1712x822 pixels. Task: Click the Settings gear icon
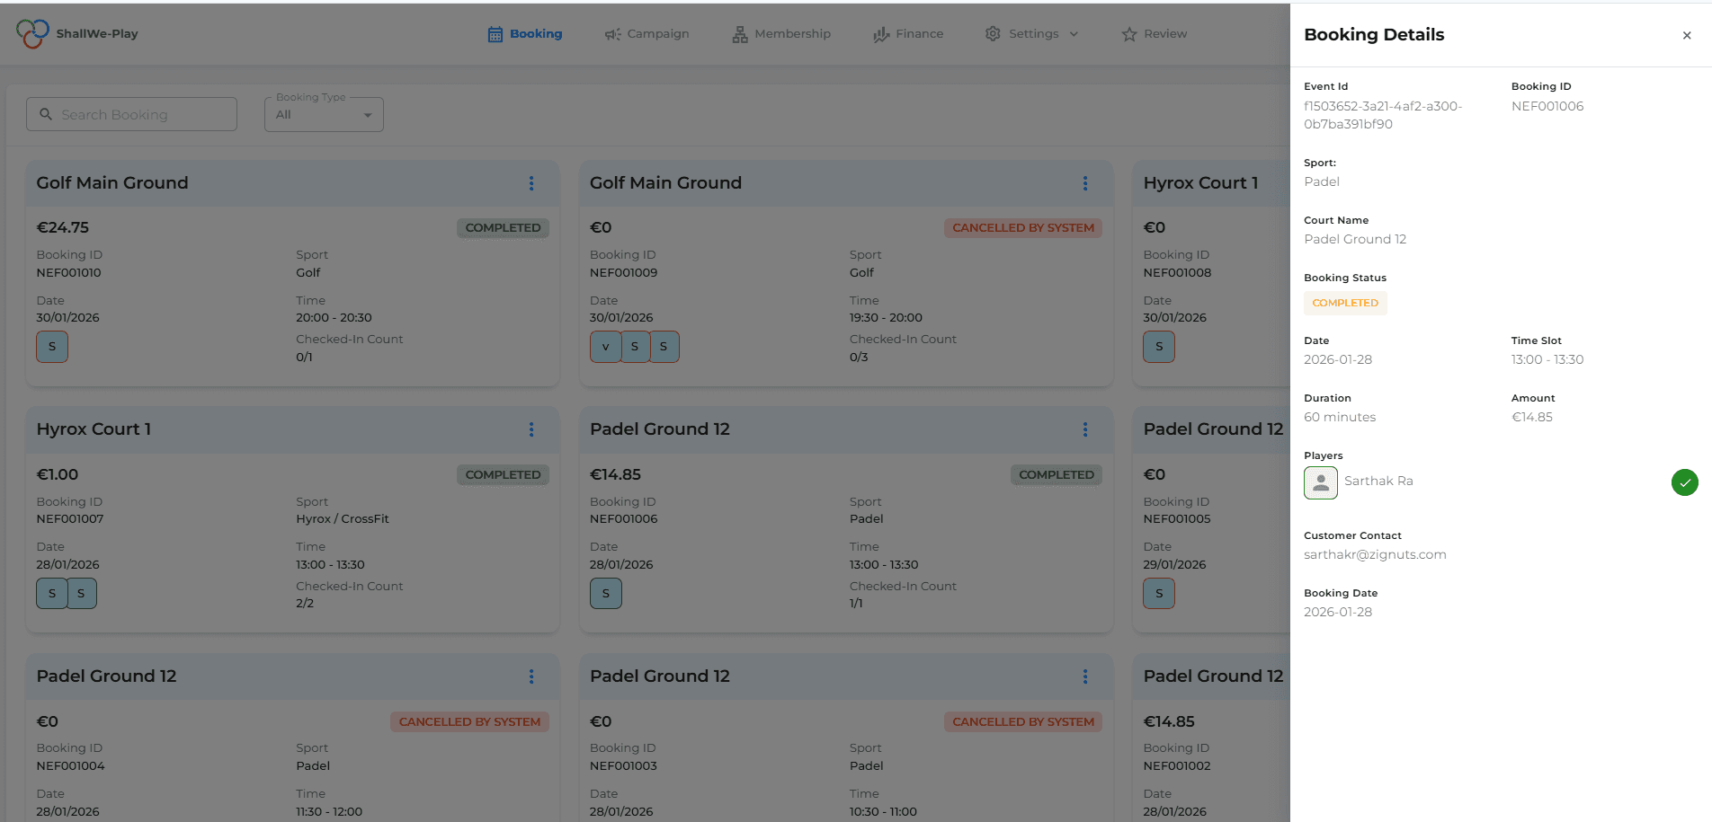tap(993, 34)
